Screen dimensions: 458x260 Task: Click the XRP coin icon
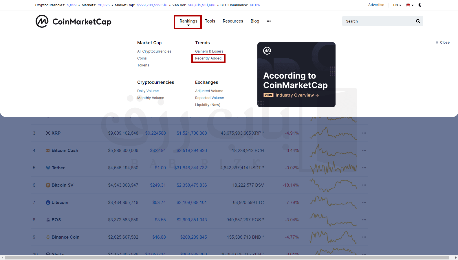[x=48, y=133]
